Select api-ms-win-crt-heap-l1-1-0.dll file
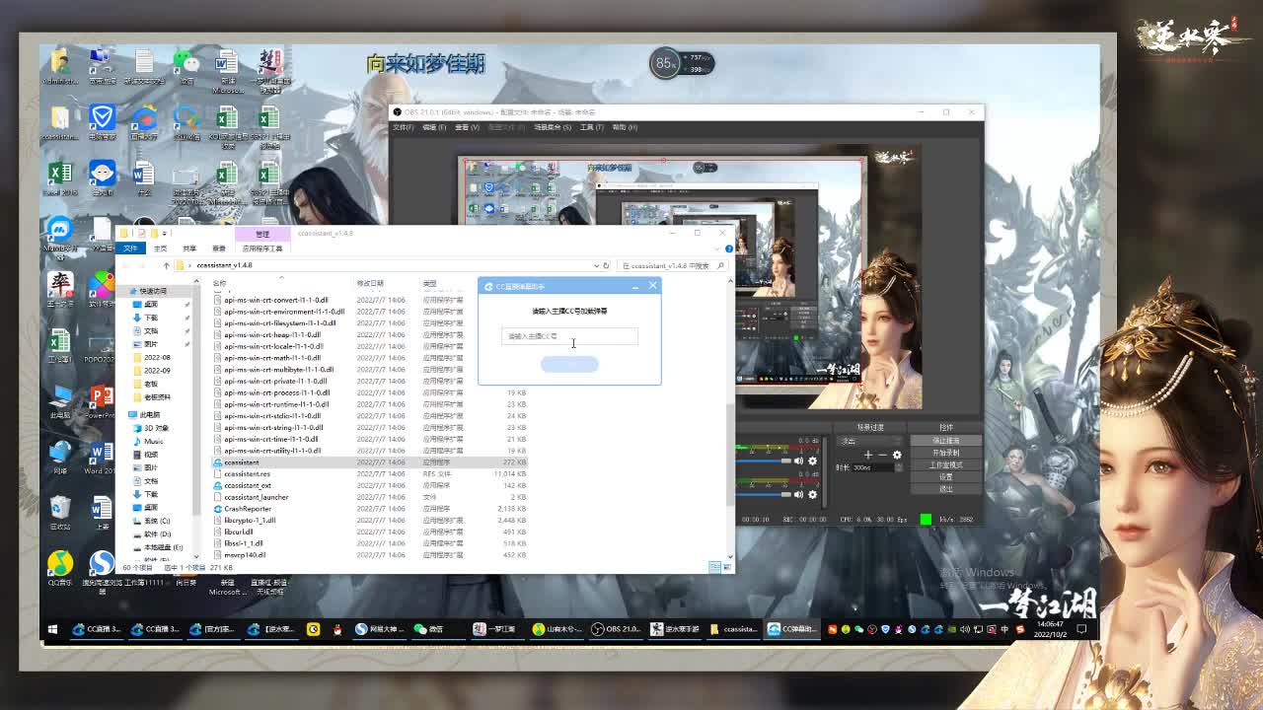The width and height of the screenshot is (1263, 710). point(272,335)
